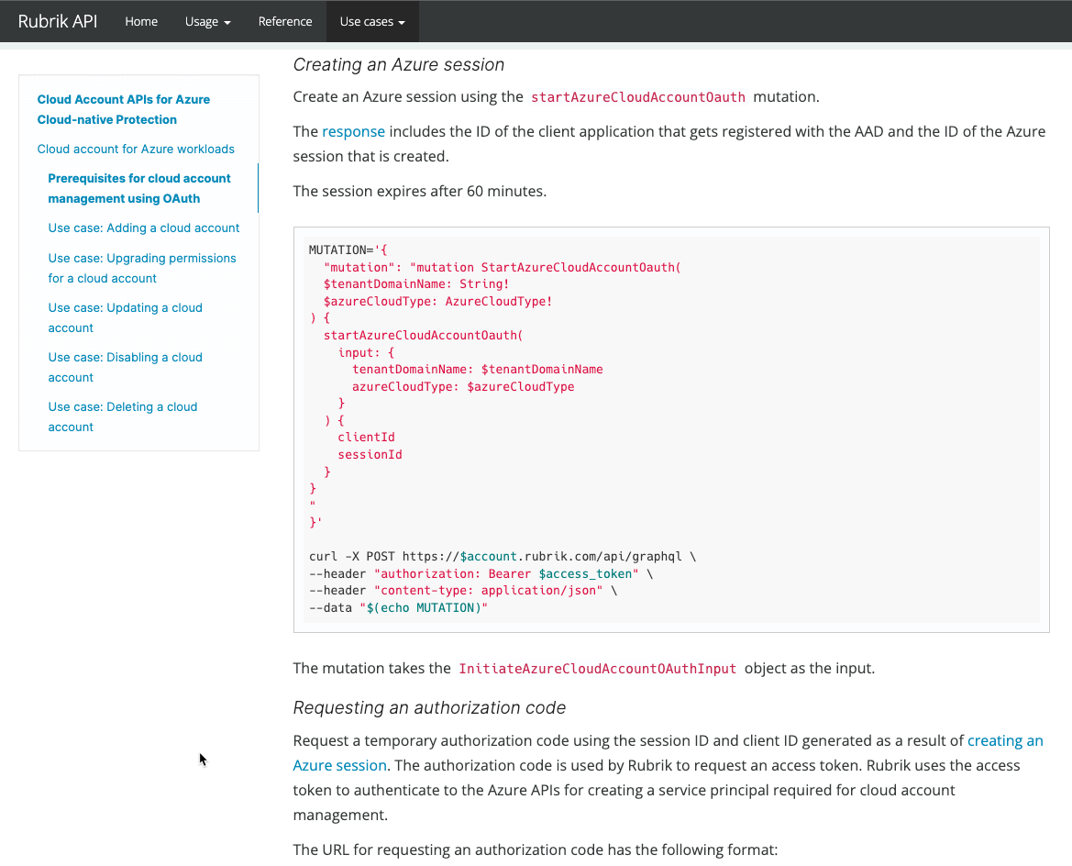
Task: Go to the Home nav item
Action: tap(141, 21)
